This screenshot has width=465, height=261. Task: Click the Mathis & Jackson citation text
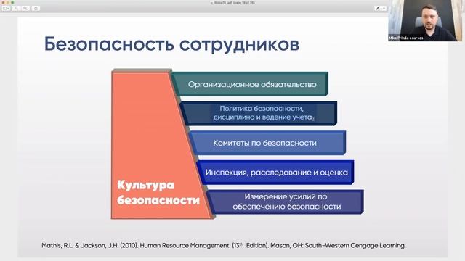(224, 245)
